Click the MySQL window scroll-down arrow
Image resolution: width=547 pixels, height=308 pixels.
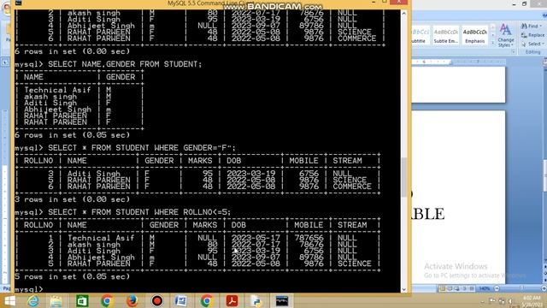(404, 289)
